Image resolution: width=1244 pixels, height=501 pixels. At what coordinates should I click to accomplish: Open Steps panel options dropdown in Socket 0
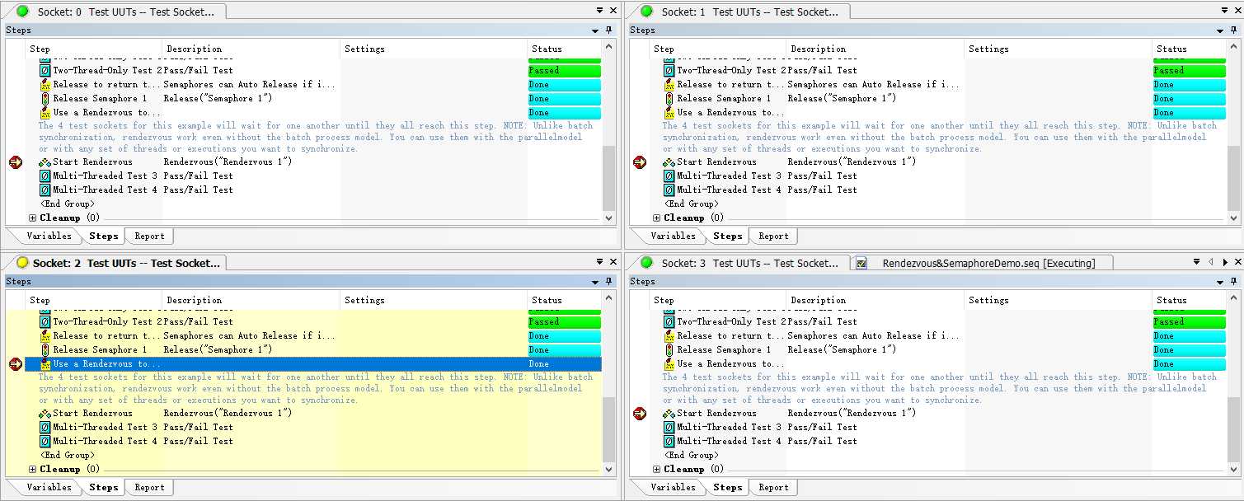coord(595,30)
